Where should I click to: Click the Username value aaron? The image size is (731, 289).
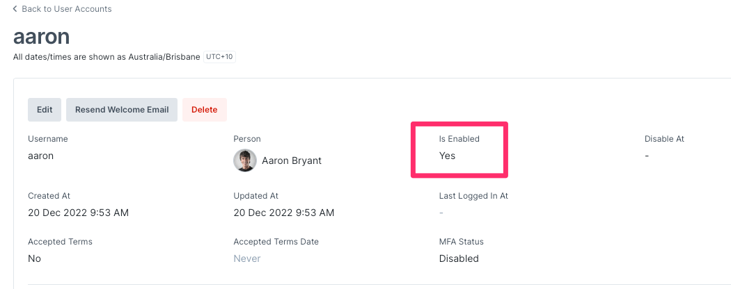click(x=40, y=156)
